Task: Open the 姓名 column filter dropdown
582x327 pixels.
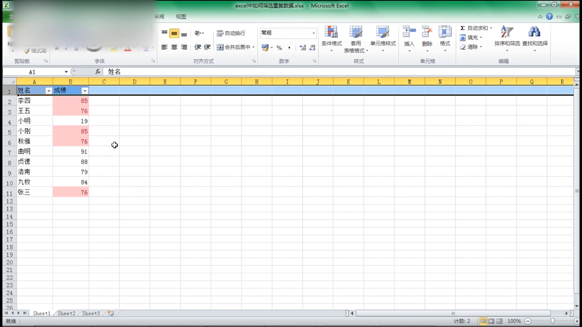Action: pyautogui.click(x=48, y=91)
